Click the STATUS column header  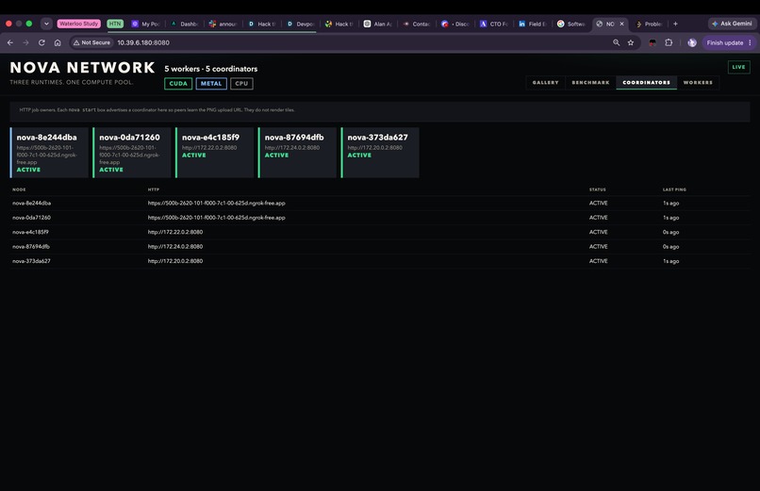coord(597,189)
